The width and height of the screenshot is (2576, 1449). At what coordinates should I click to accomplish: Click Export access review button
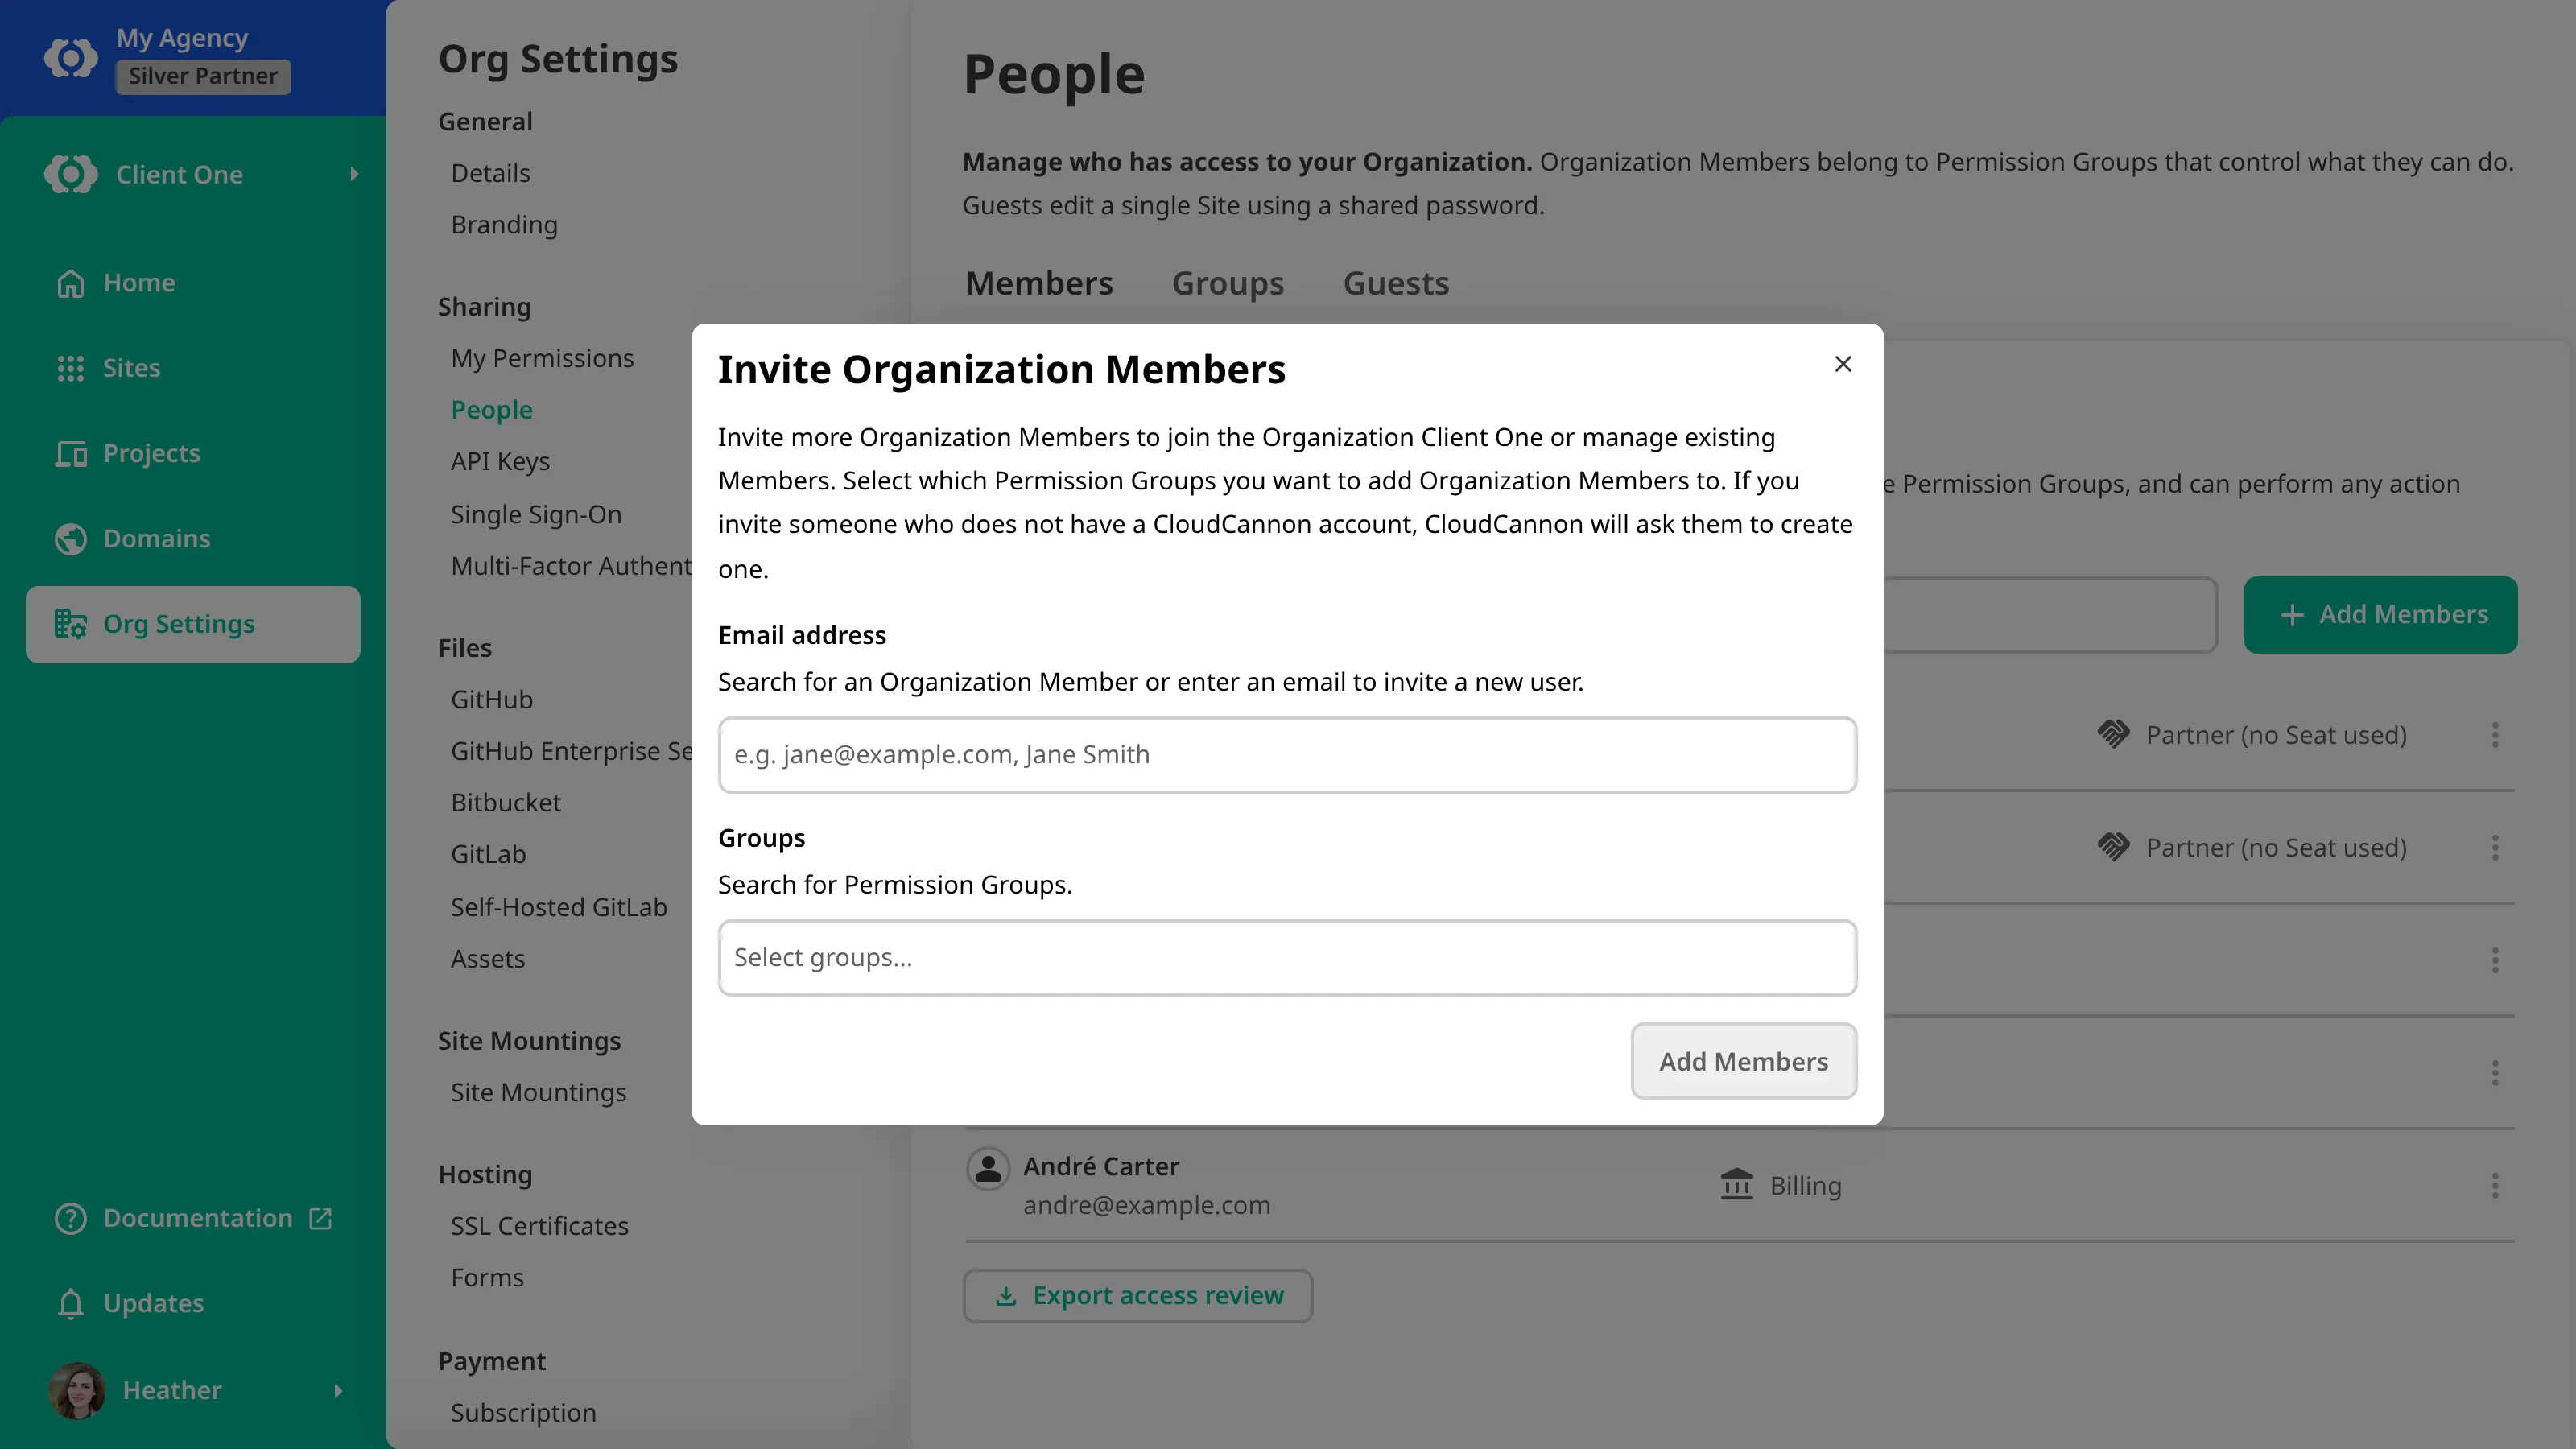pos(1138,1296)
